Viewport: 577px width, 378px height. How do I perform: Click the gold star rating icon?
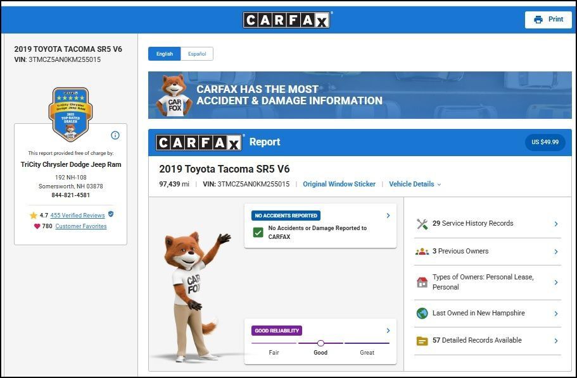point(34,216)
